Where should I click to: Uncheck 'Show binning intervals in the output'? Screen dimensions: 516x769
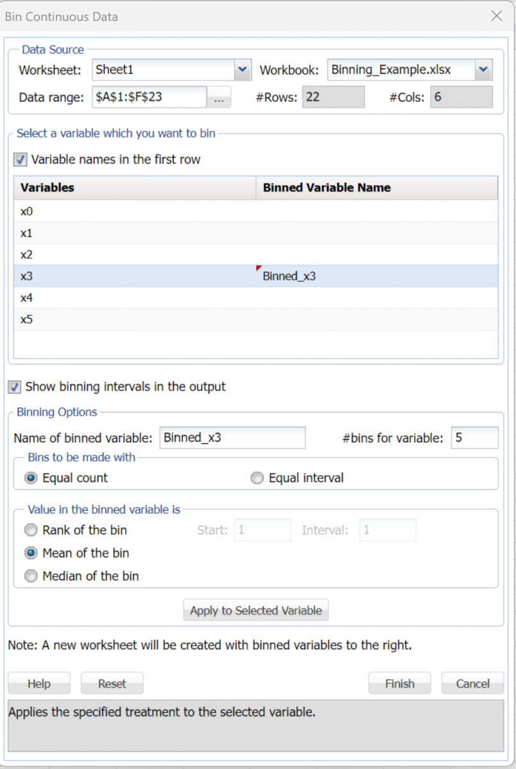coord(15,387)
